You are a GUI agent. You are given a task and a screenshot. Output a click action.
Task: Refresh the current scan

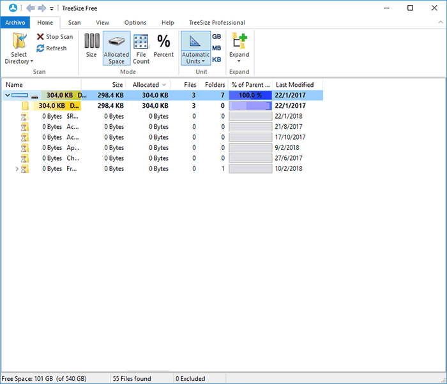52,48
